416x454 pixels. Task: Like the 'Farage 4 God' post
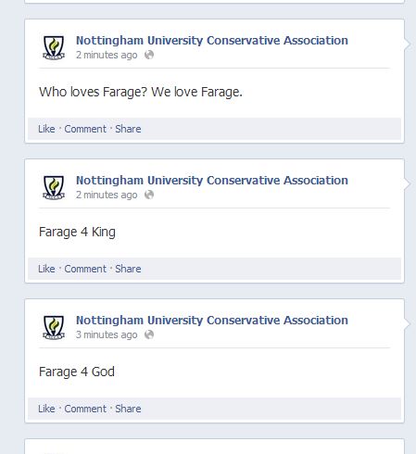click(46, 409)
